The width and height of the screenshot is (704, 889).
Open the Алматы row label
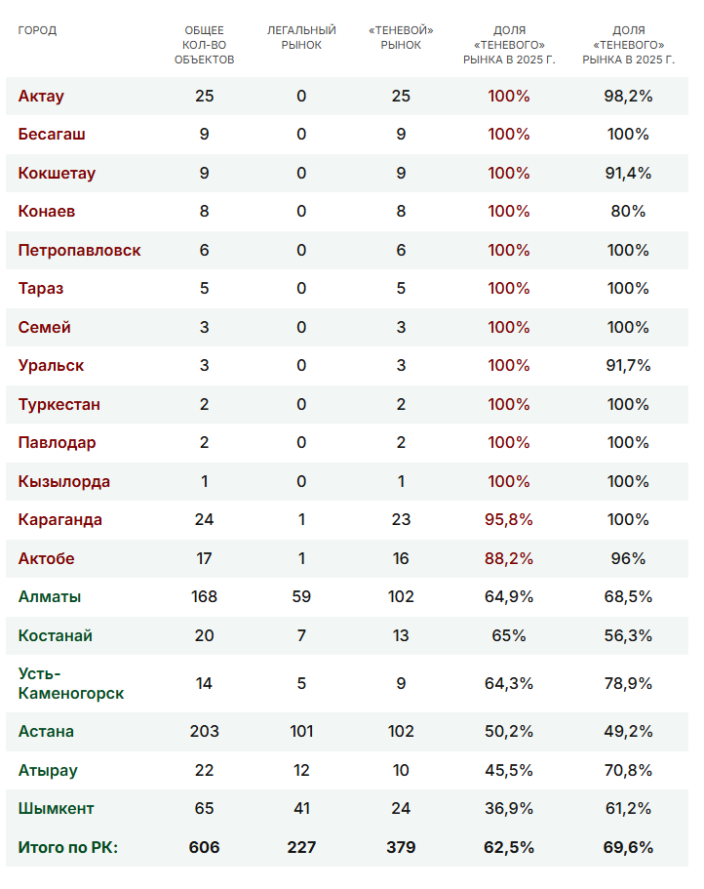[x=50, y=596]
